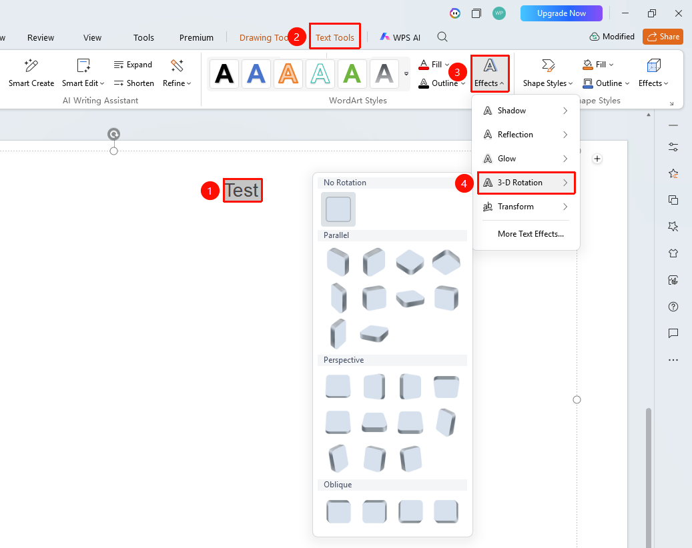Select the No Rotation preset thumbnail
The height and width of the screenshot is (548, 692).
[338, 209]
